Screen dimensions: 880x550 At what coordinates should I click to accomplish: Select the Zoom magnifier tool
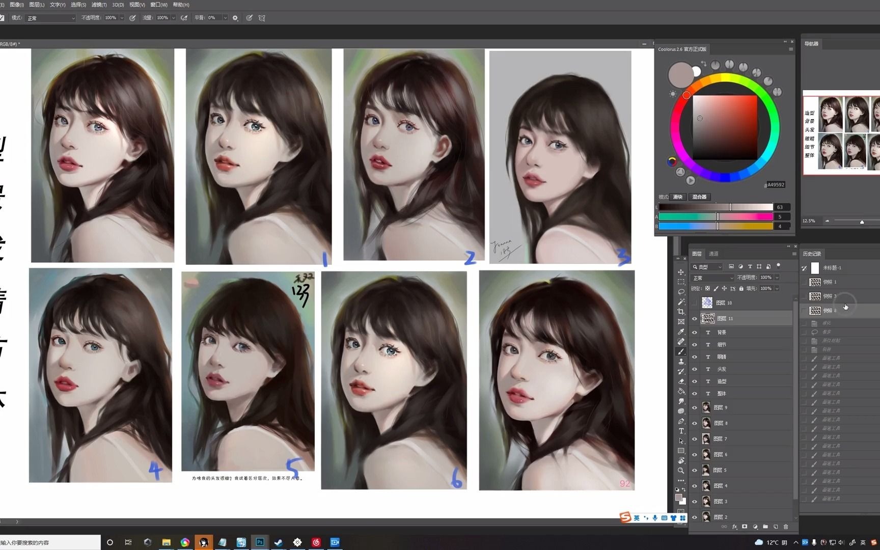tap(681, 471)
